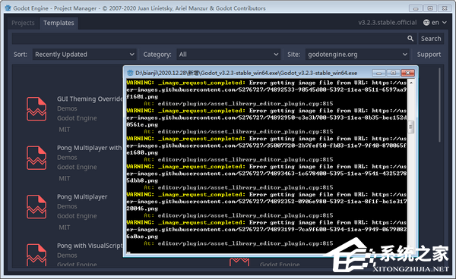This screenshot has width=456, height=279.
Task: Switch to the Projects tab
Action: click(x=23, y=23)
